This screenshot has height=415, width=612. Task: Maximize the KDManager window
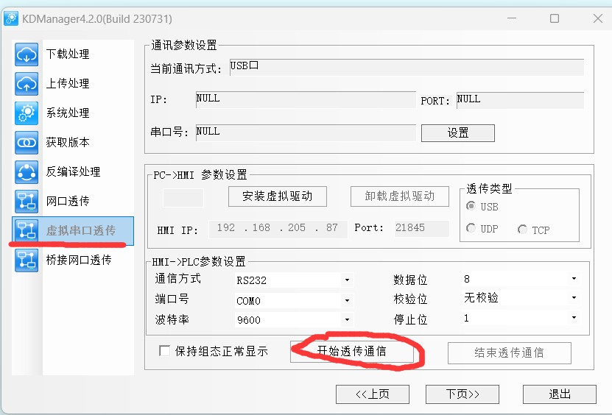555,18
